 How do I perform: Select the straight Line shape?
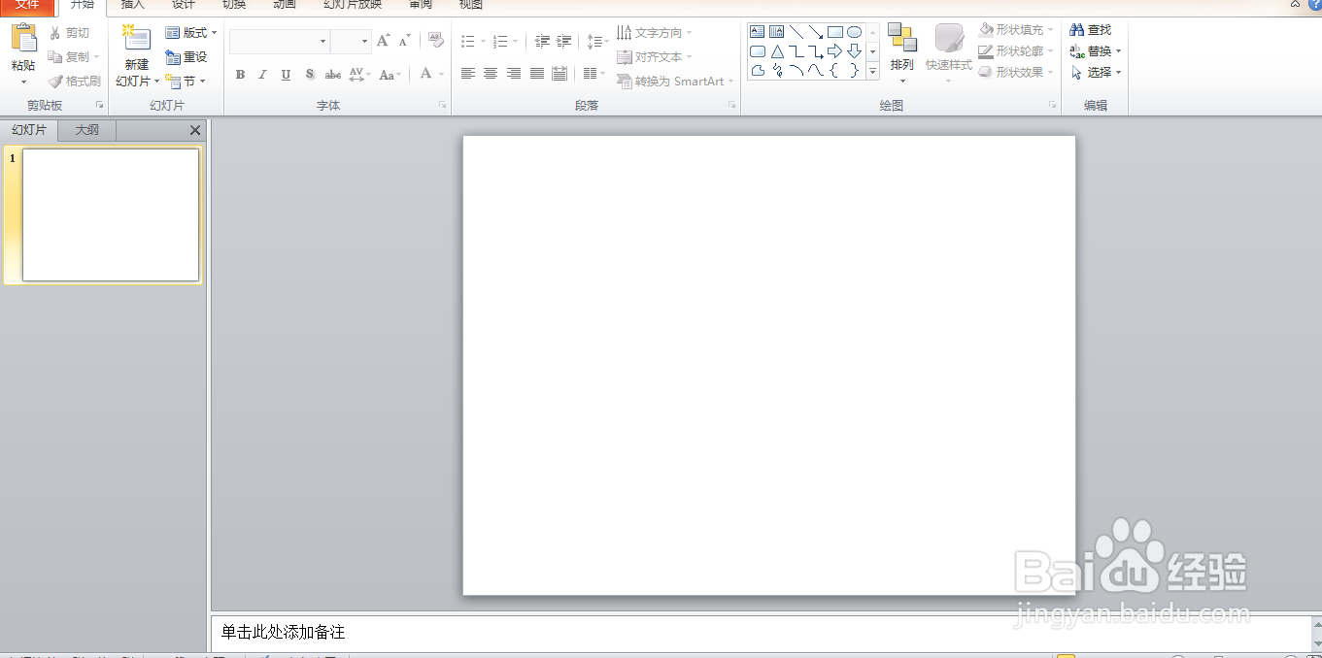pos(797,32)
